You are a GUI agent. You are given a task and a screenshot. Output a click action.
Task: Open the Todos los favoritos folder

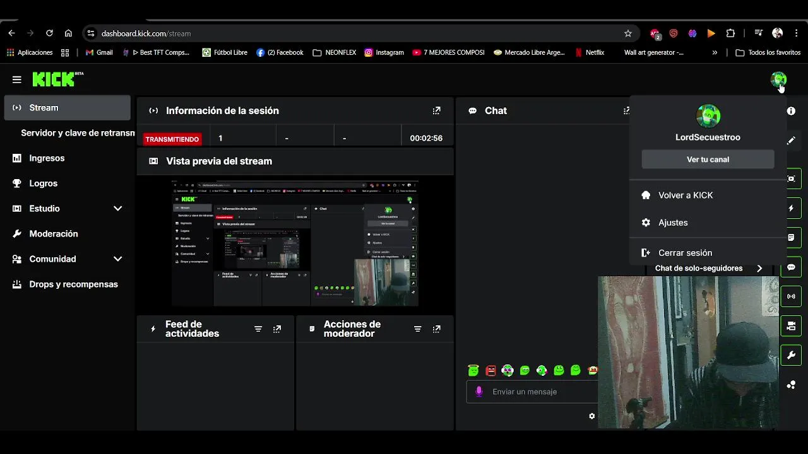[x=768, y=52]
